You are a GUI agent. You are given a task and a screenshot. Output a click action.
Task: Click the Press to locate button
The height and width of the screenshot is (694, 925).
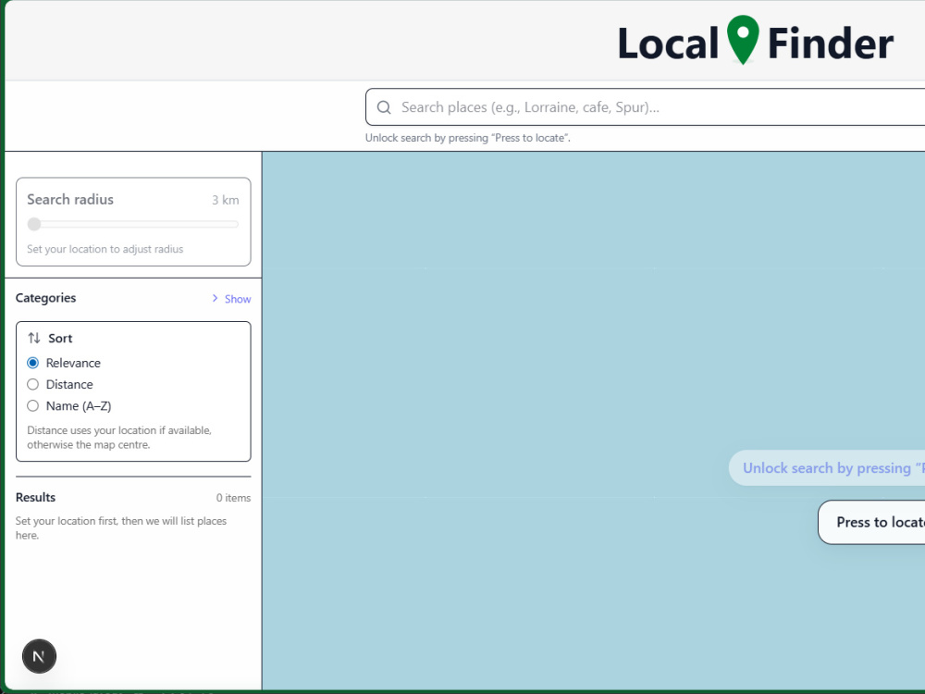(x=871, y=522)
